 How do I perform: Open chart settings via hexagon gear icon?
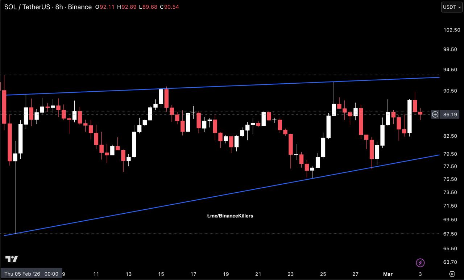click(452, 274)
